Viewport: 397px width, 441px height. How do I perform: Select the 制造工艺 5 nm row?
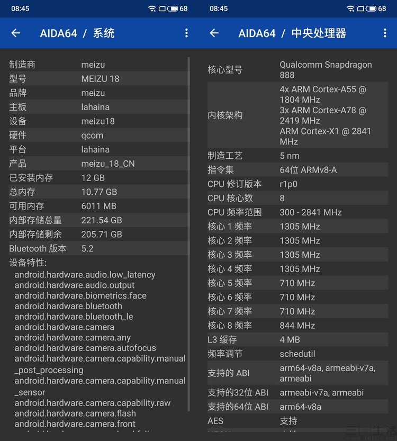[297, 156]
